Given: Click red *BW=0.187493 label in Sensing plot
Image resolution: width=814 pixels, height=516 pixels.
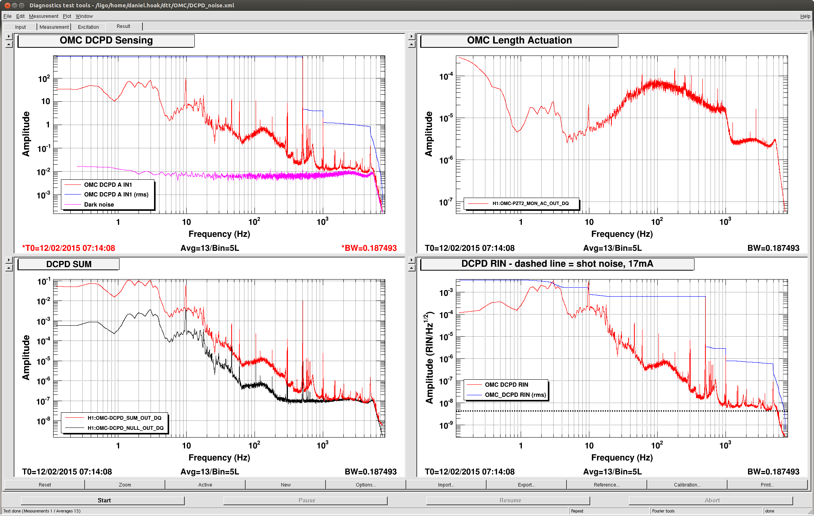Looking at the screenshot, I should pos(369,248).
